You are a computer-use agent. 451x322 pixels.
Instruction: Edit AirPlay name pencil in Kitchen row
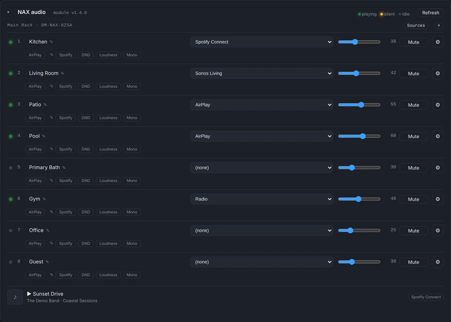[x=51, y=55]
